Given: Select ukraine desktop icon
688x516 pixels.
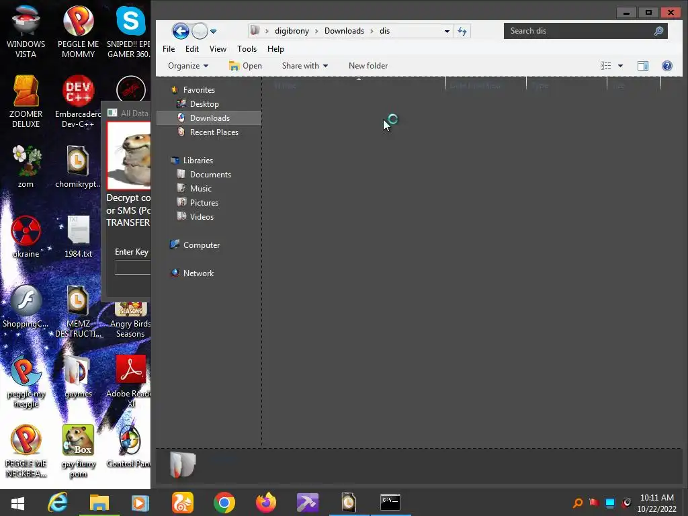Looking at the screenshot, I should click(26, 236).
